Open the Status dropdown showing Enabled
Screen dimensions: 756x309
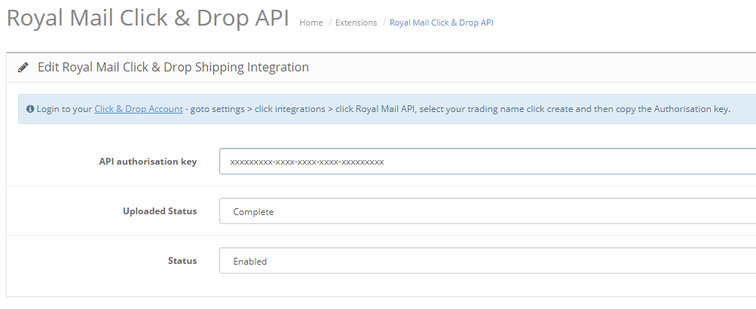point(488,260)
